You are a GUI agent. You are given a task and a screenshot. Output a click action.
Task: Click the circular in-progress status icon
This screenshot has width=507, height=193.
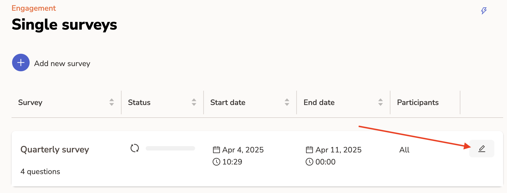tap(135, 148)
